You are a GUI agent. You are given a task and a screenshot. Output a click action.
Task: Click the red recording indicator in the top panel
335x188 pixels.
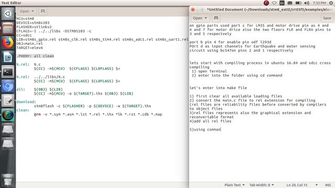266,3
